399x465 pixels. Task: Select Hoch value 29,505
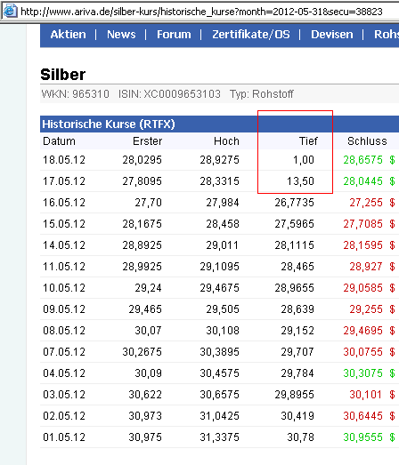(223, 309)
